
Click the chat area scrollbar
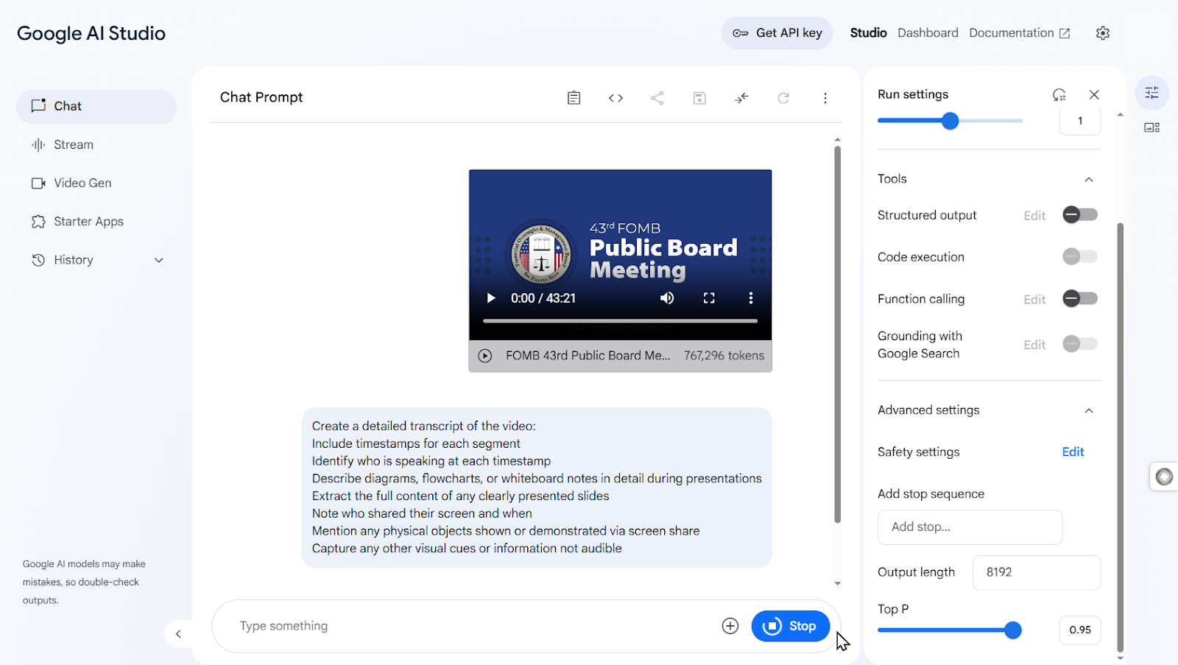(837, 334)
